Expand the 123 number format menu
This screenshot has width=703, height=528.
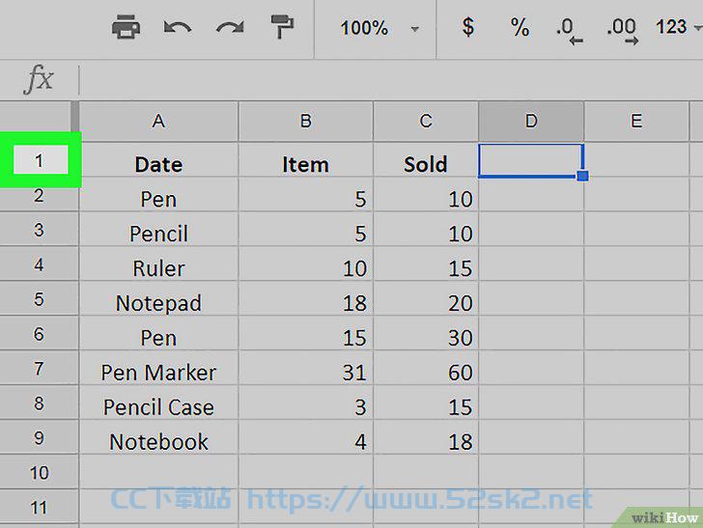[678, 27]
